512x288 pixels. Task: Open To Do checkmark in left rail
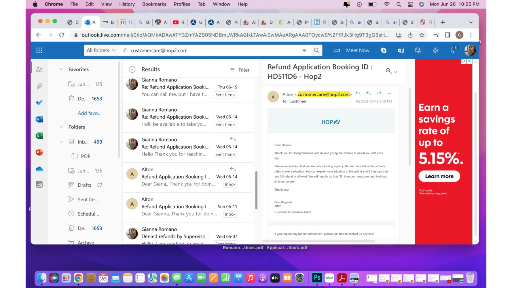pyautogui.click(x=39, y=103)
